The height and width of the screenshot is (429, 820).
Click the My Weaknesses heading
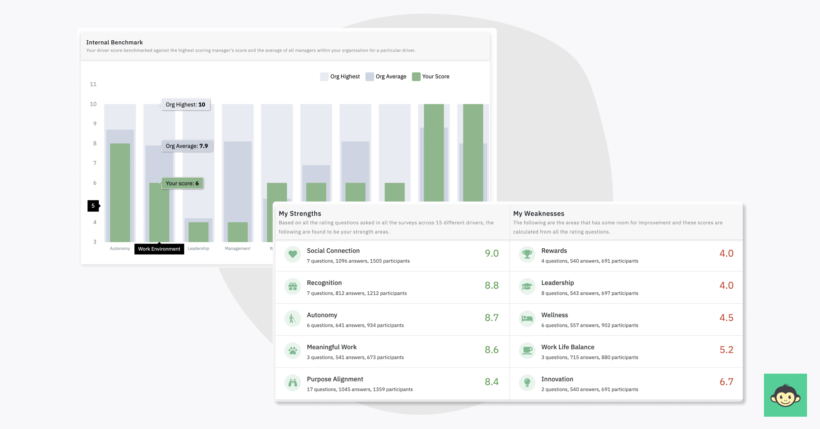(539, 213)
